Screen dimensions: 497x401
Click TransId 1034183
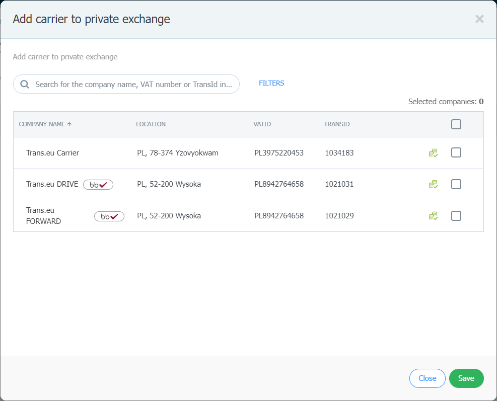(339, 152)
